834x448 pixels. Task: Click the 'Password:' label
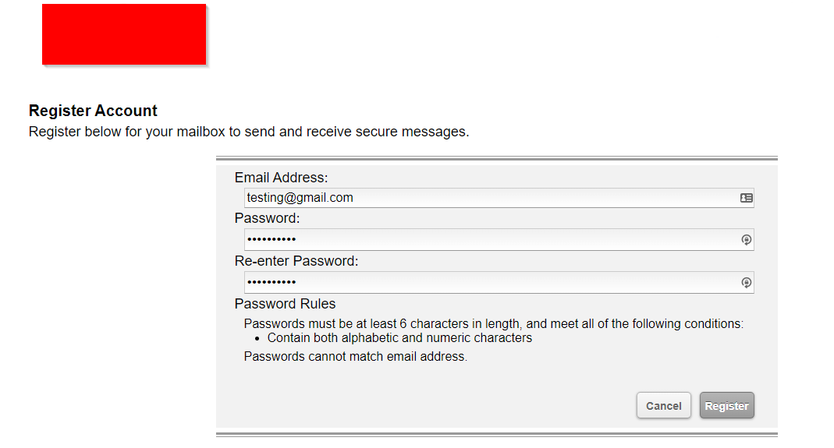pos(267,218)
